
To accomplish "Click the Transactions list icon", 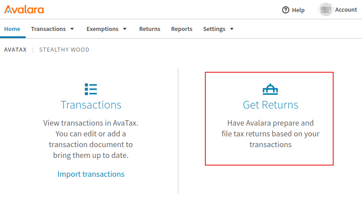I will tap(91, 89).
